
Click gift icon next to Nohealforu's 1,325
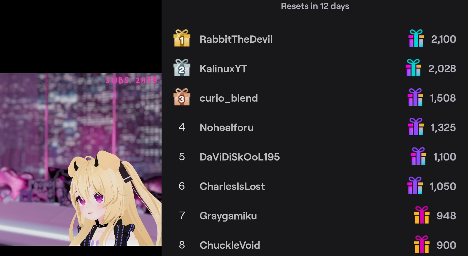point(416,127)
